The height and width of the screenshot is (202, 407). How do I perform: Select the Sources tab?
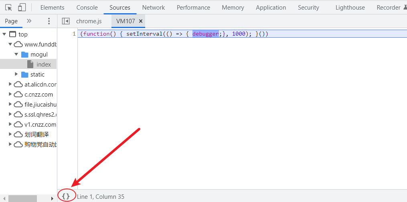(x=120, y=8)
